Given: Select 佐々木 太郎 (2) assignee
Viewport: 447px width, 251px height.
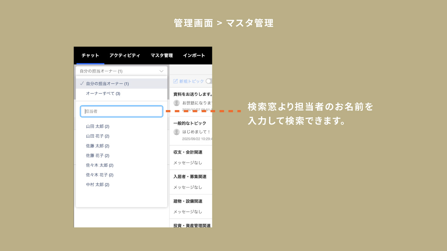Looking at the screenshot, I should [x=99, y=165].
